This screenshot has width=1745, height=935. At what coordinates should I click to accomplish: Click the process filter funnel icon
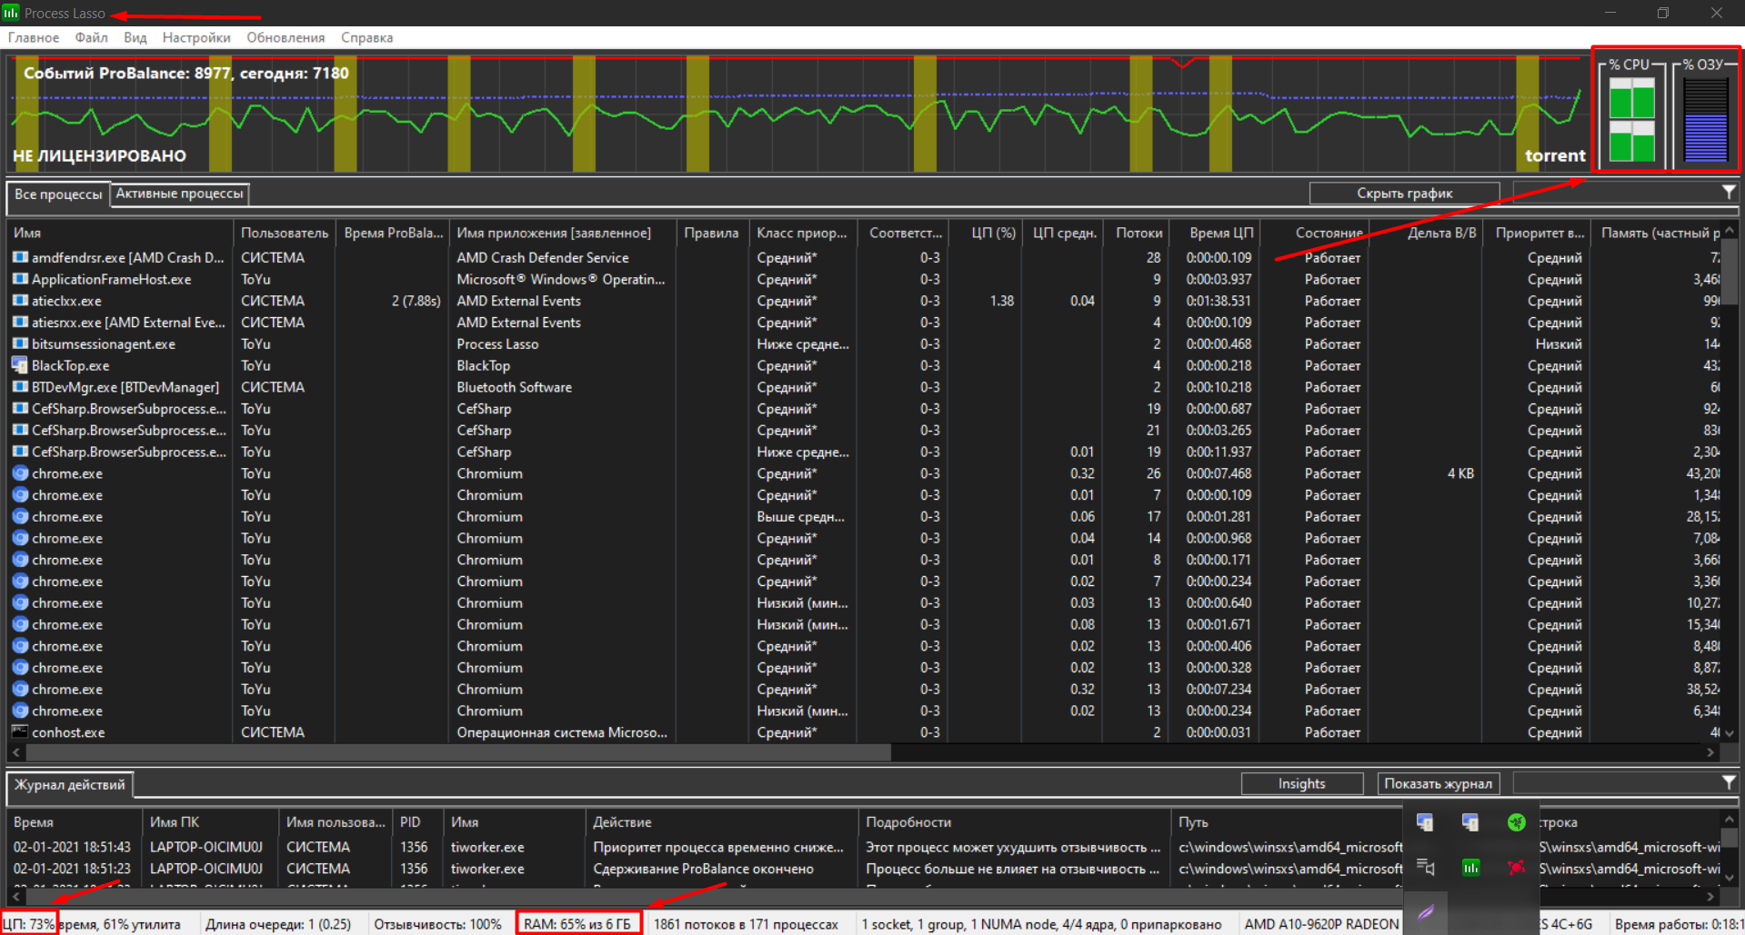[1729, 193]
